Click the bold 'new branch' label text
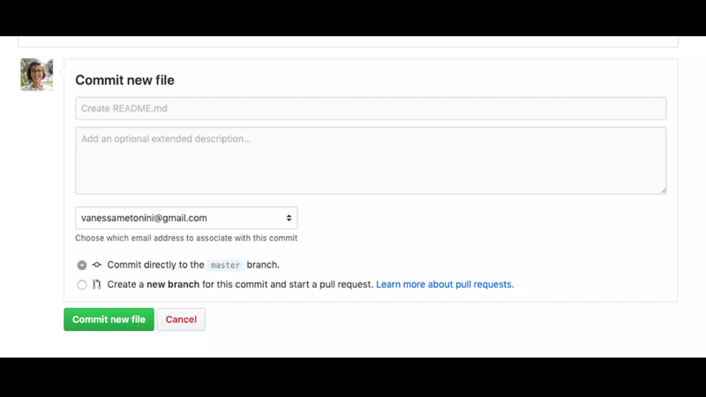This screenshot has width=706, height=397. point(173,284)
